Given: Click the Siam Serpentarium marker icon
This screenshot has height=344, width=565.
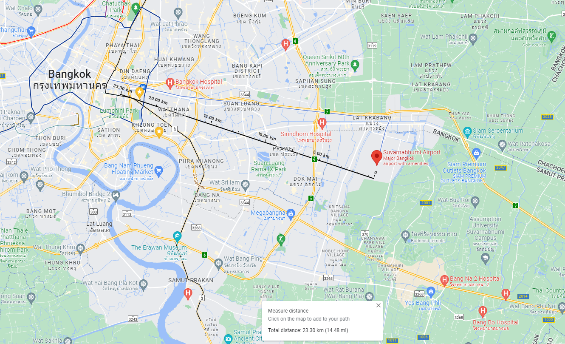Looking at the screenshot, I should [467, 131].
